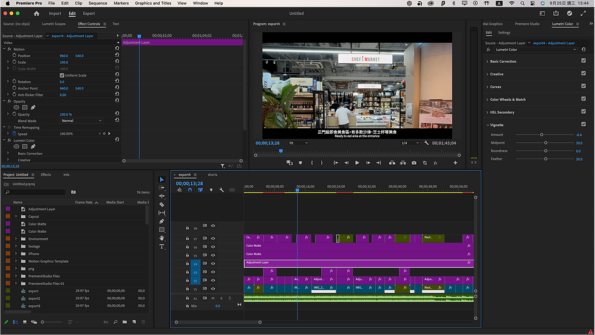Open Button Editor plus icon
Screen dimensions: 595x335
pos(455,162)
